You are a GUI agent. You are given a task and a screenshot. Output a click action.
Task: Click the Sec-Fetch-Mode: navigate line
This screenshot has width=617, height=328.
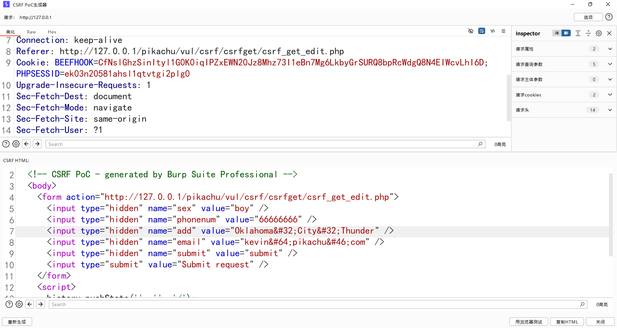(74, 108)
